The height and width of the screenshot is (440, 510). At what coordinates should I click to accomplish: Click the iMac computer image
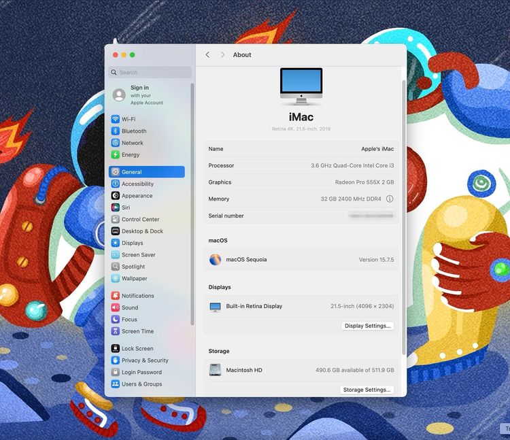(301, 86)
